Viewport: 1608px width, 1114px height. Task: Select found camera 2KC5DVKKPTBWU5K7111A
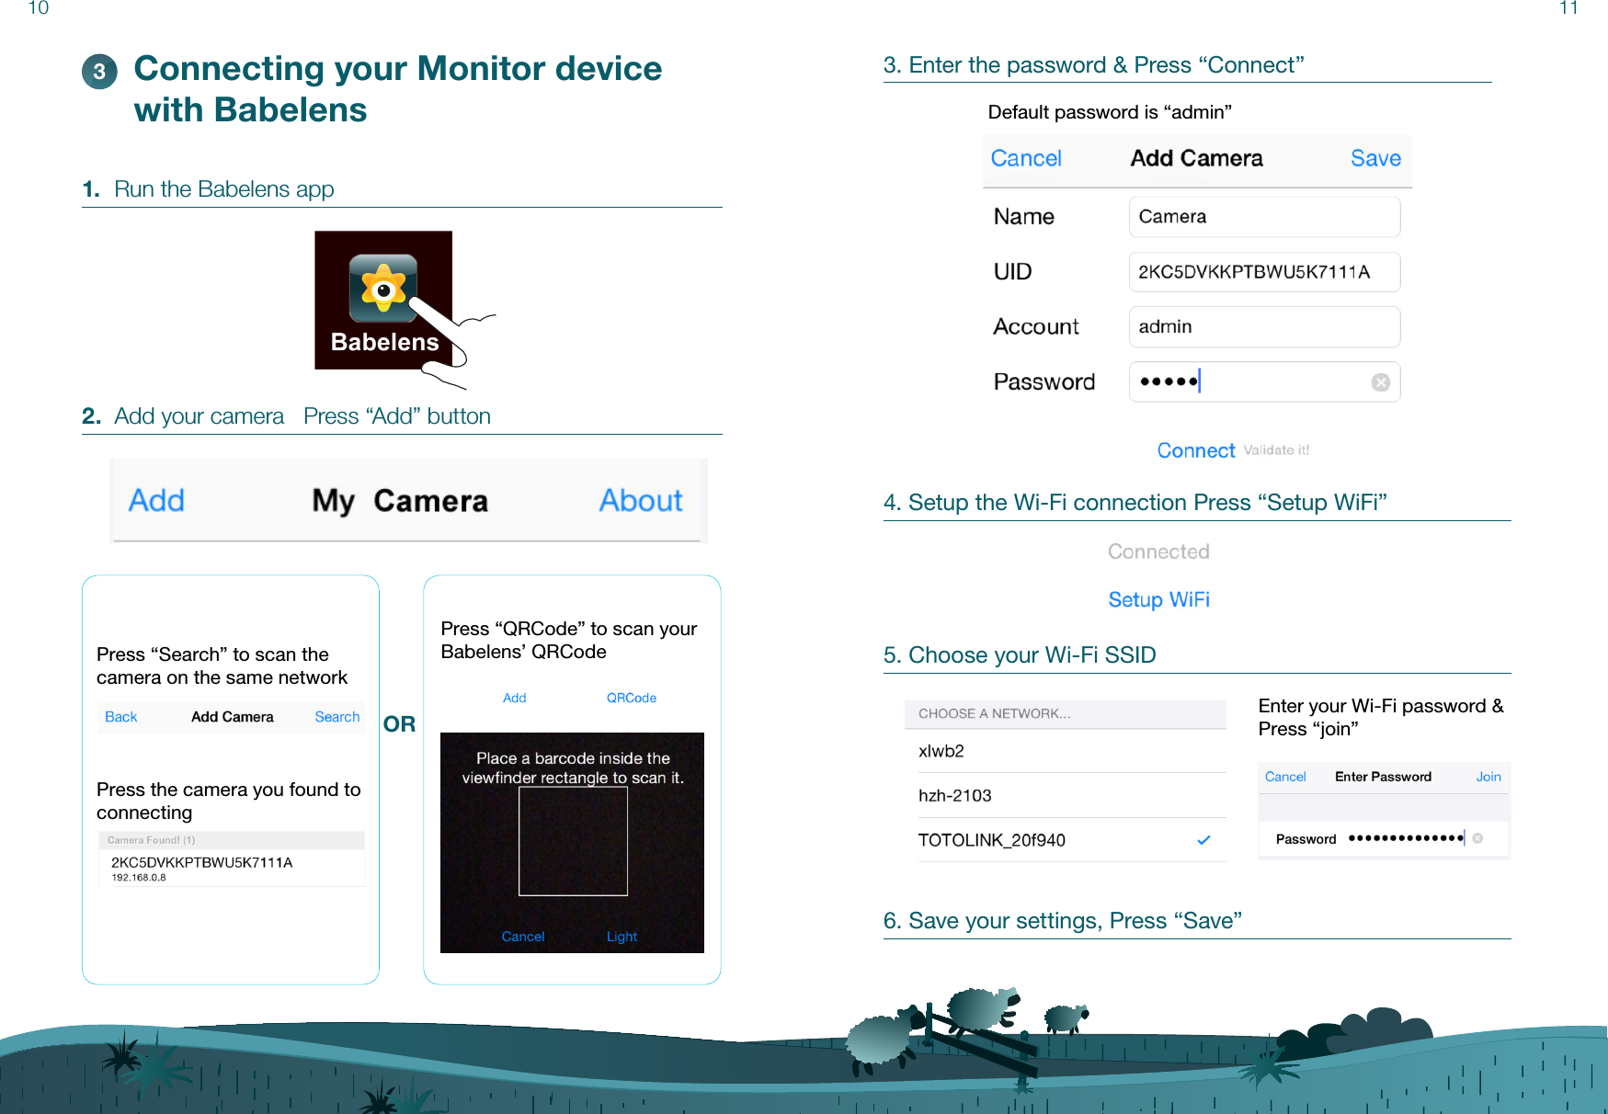231,869
